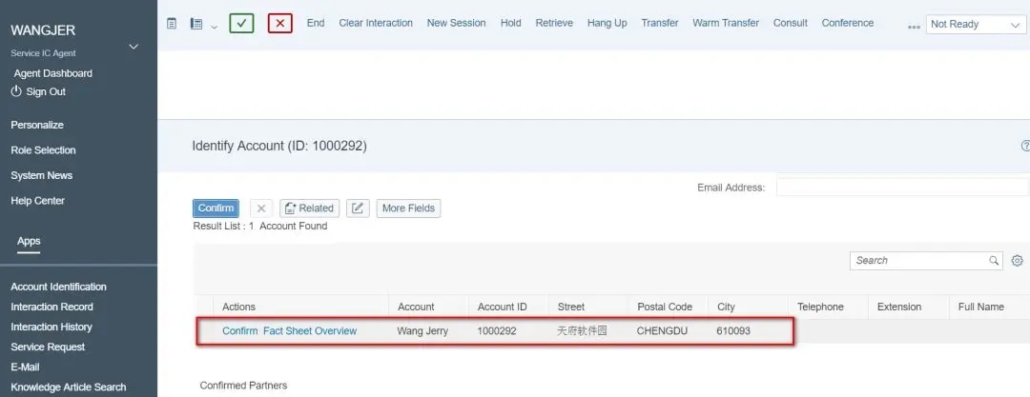Click the search magnifier icon
This screenshot has width=1030, height=397.
[x=994, y=261]
